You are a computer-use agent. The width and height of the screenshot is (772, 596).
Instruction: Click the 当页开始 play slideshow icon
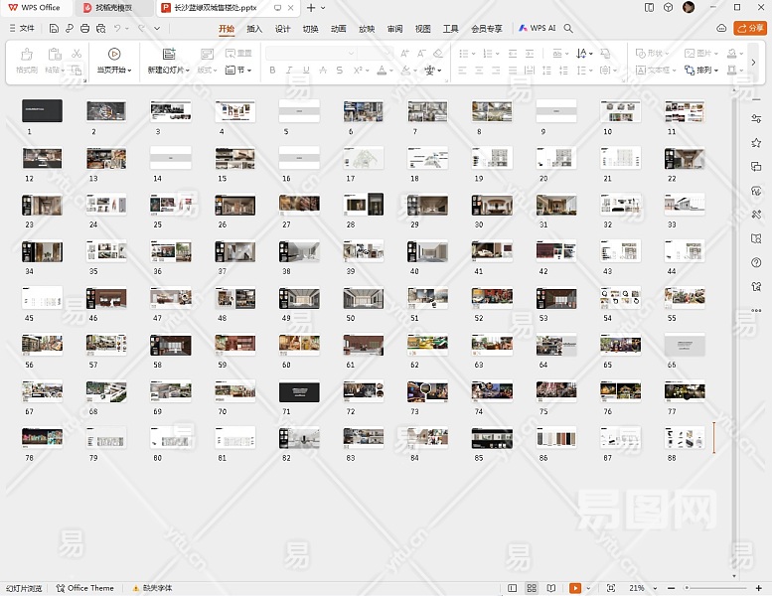coord(114,54)
